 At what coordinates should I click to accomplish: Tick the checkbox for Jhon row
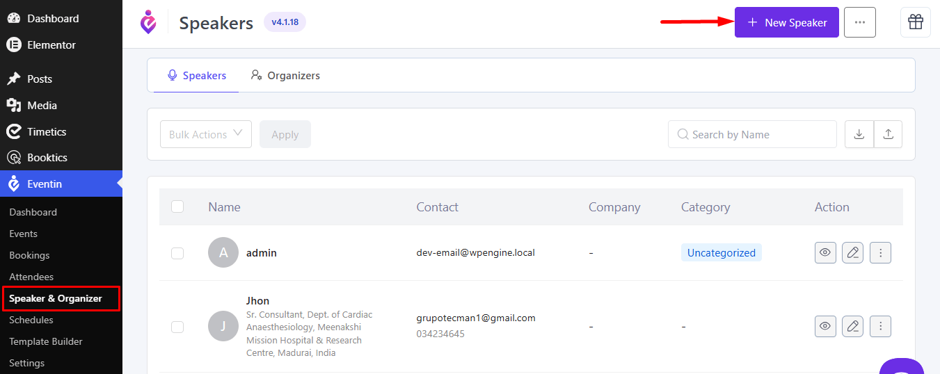[x=177, y=327]
